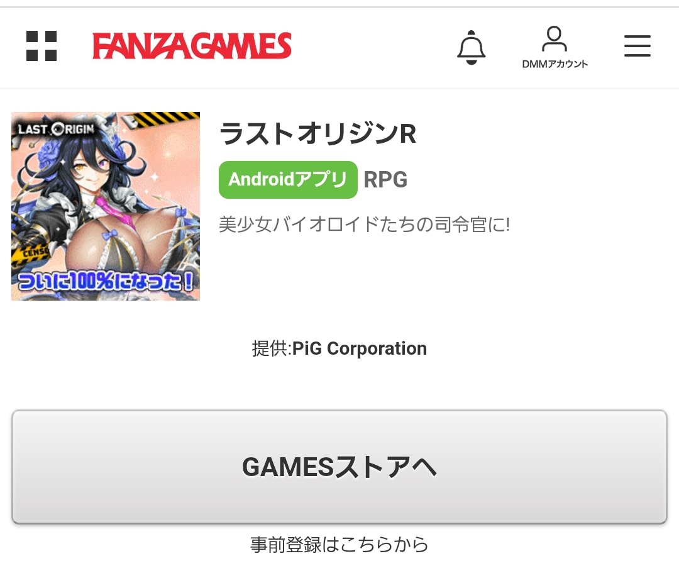
Task: Click the 事前登録はこちらから text
Action: [x=339, y=545]
